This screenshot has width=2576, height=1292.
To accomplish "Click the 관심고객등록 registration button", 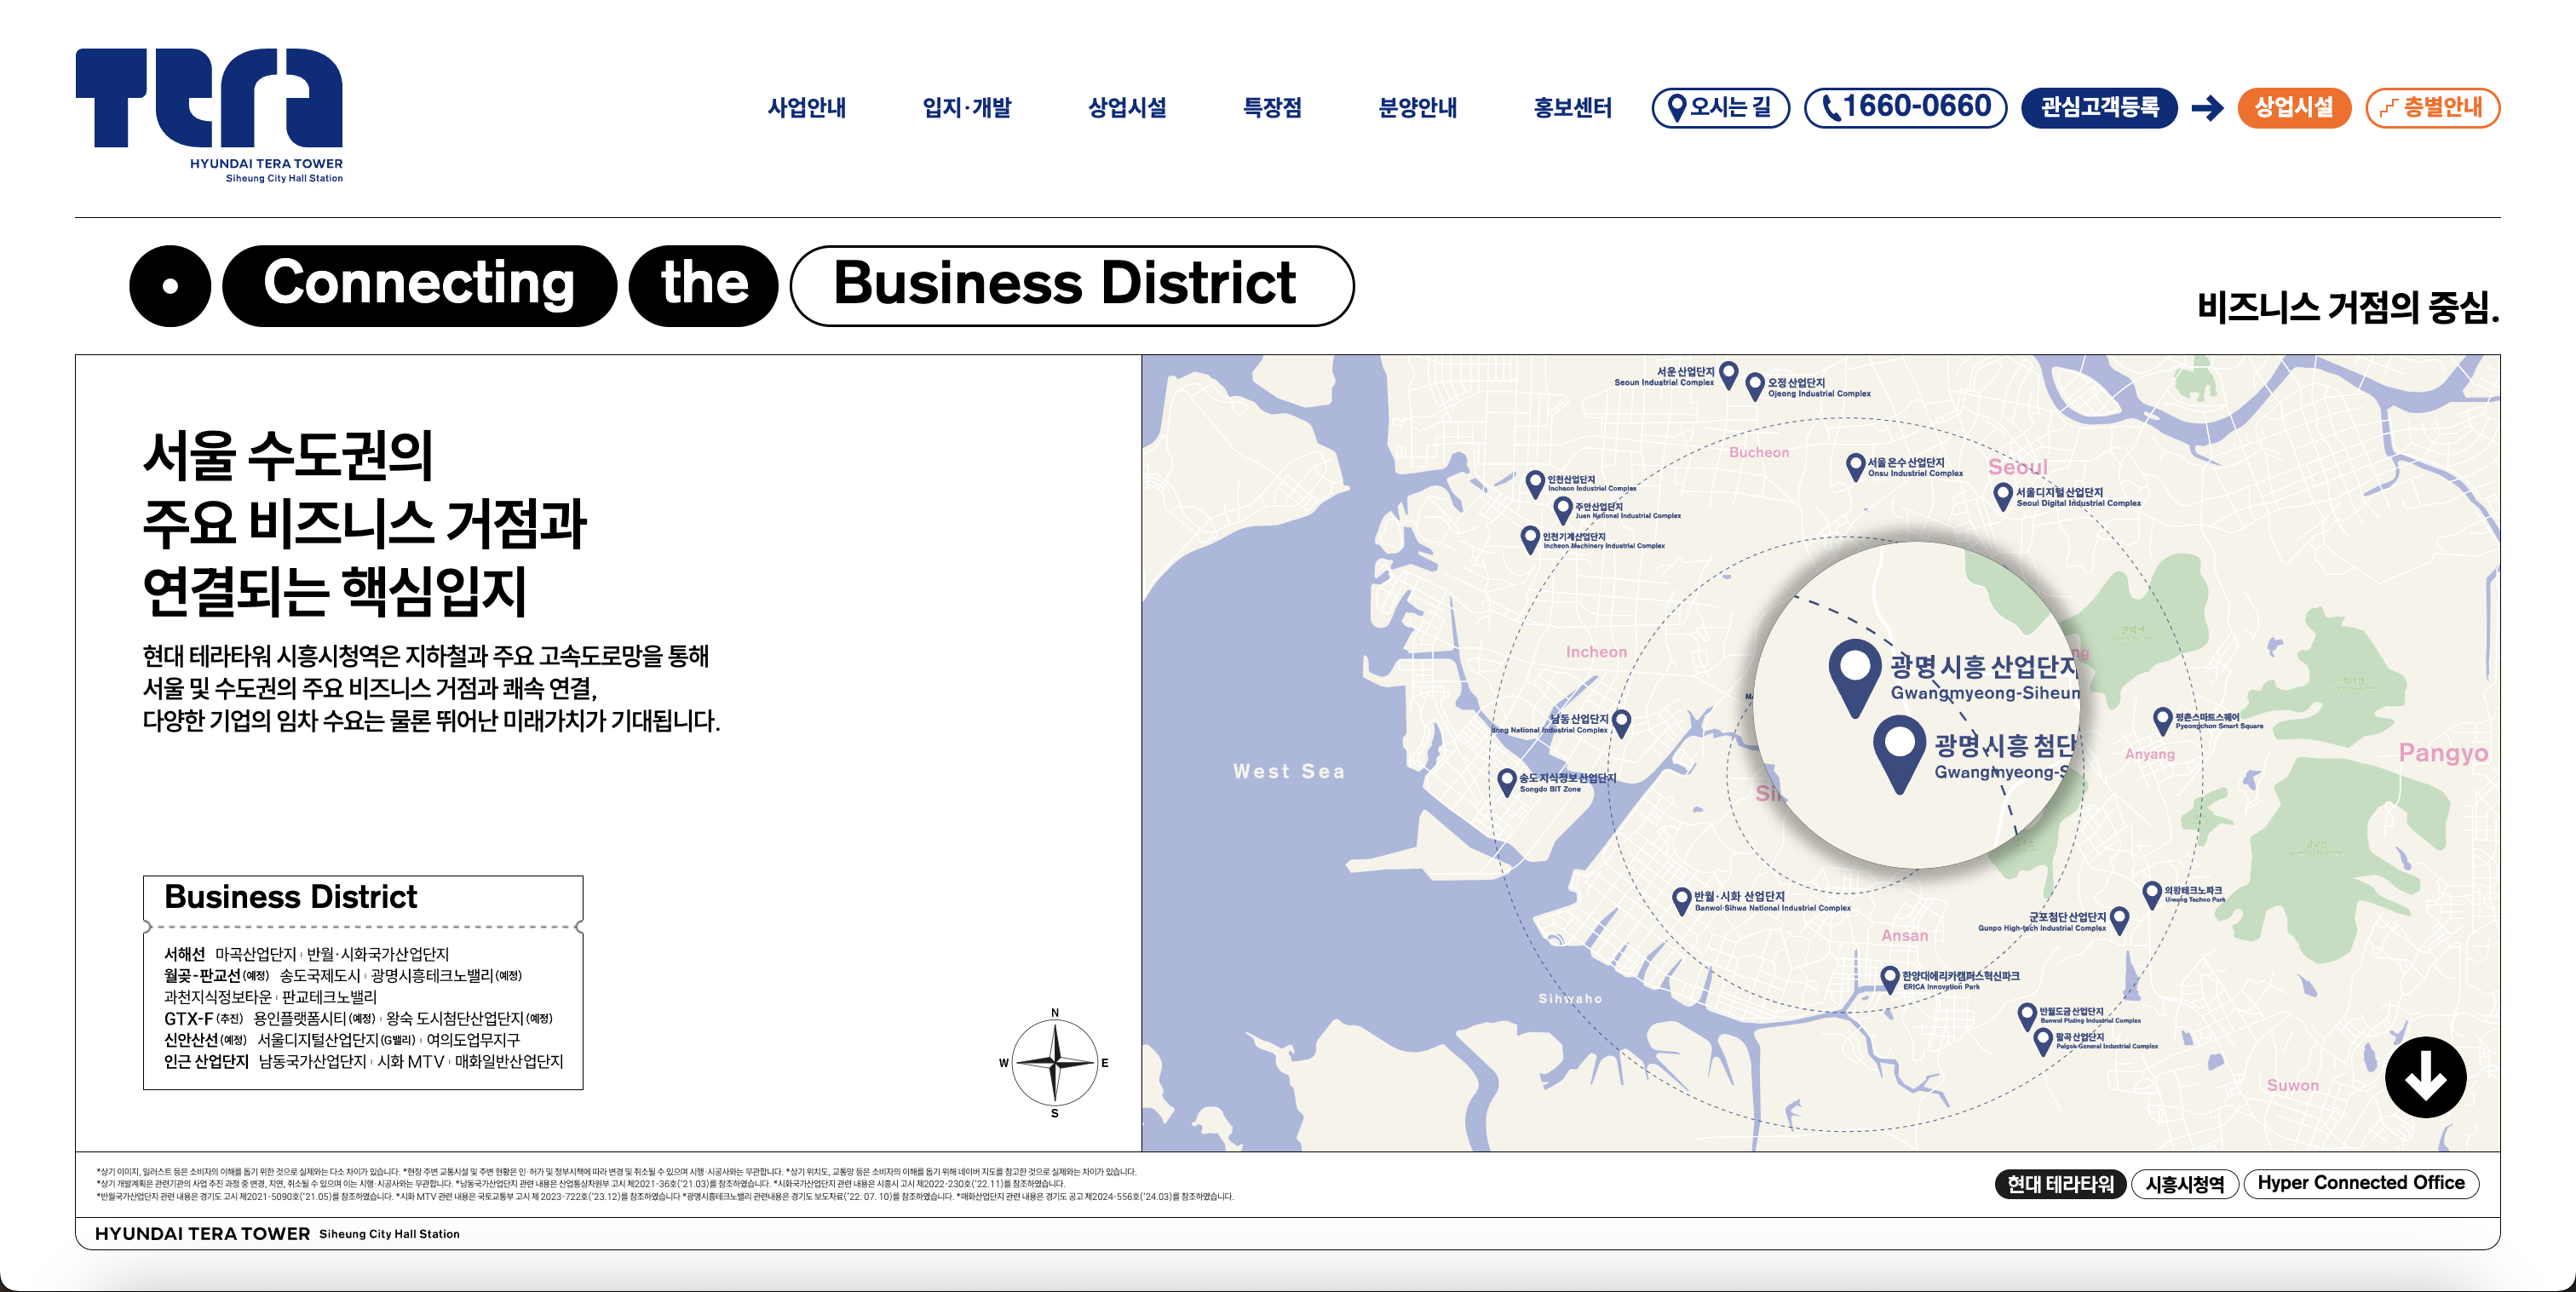I will (x=2098, y=107).
